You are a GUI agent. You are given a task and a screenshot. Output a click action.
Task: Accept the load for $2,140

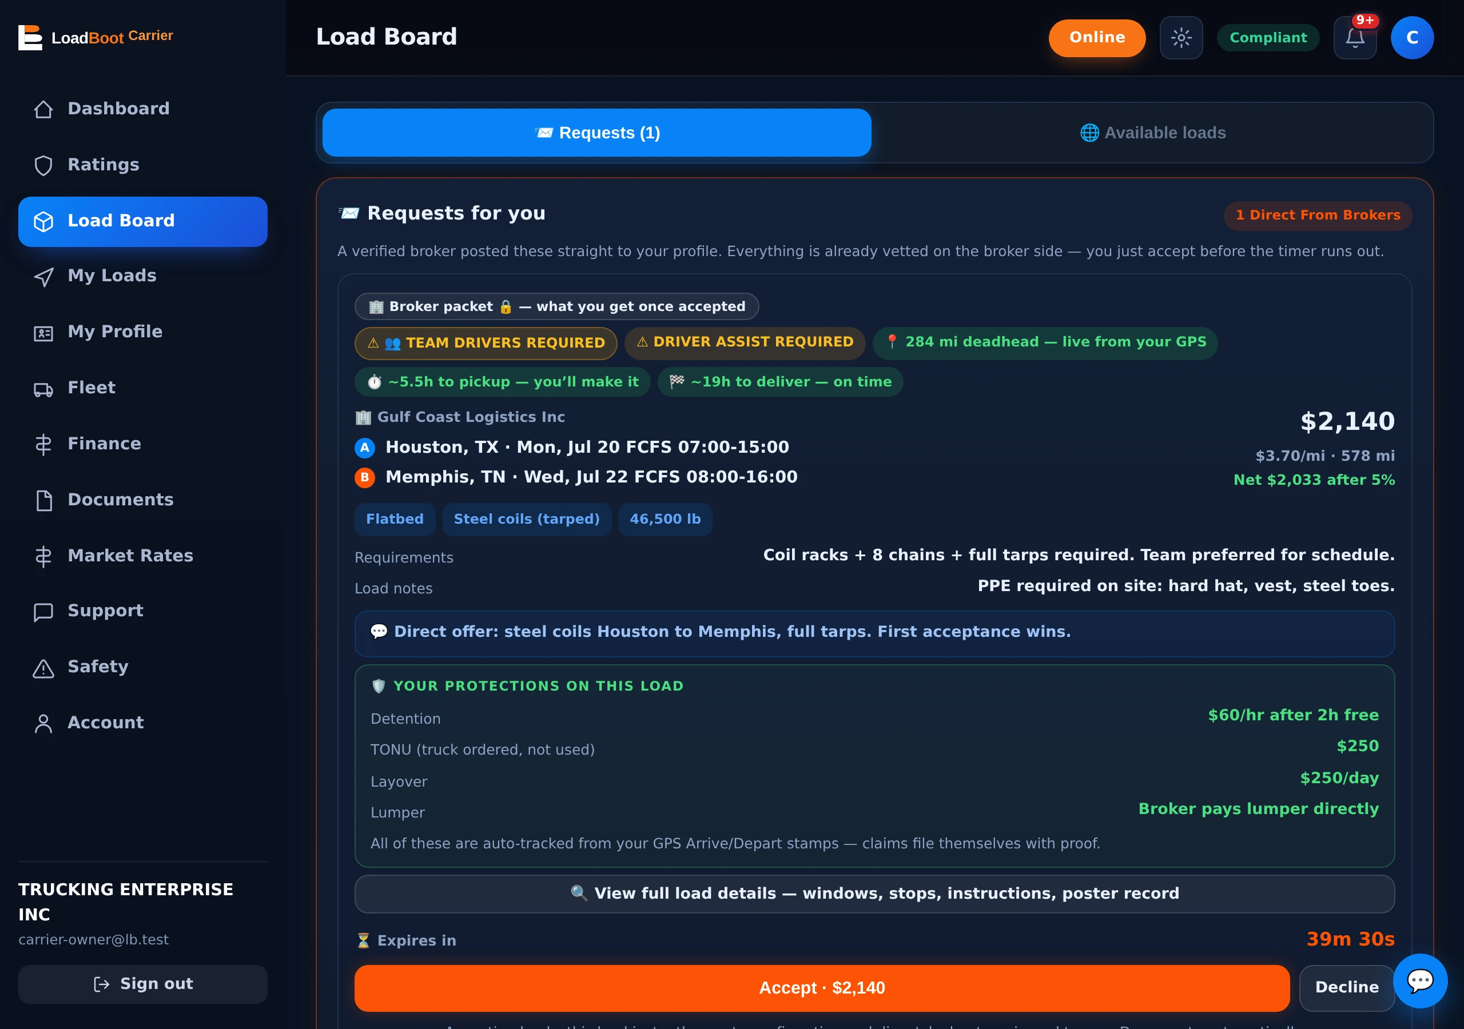pos(822,988)
